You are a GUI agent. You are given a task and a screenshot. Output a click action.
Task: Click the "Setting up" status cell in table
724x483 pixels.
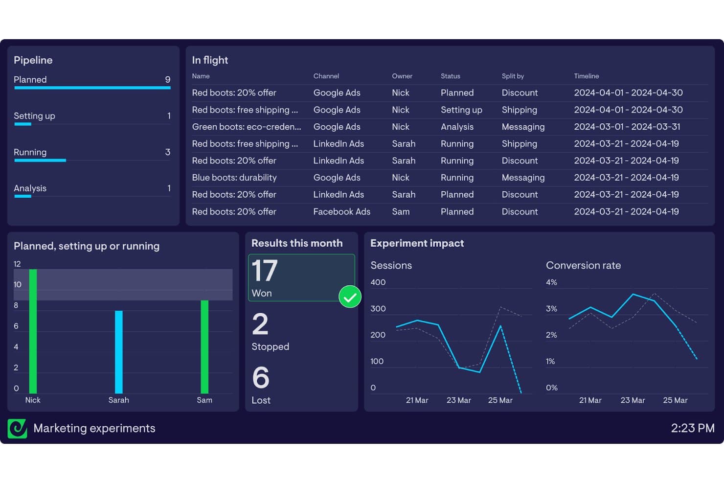click(461, 110)
